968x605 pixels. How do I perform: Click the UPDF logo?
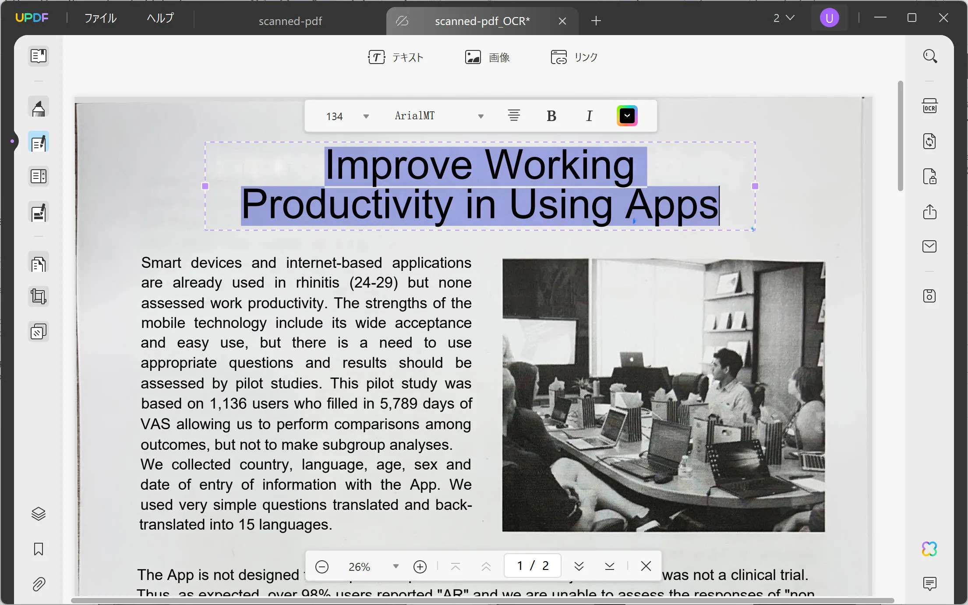(x=32, y=18)
